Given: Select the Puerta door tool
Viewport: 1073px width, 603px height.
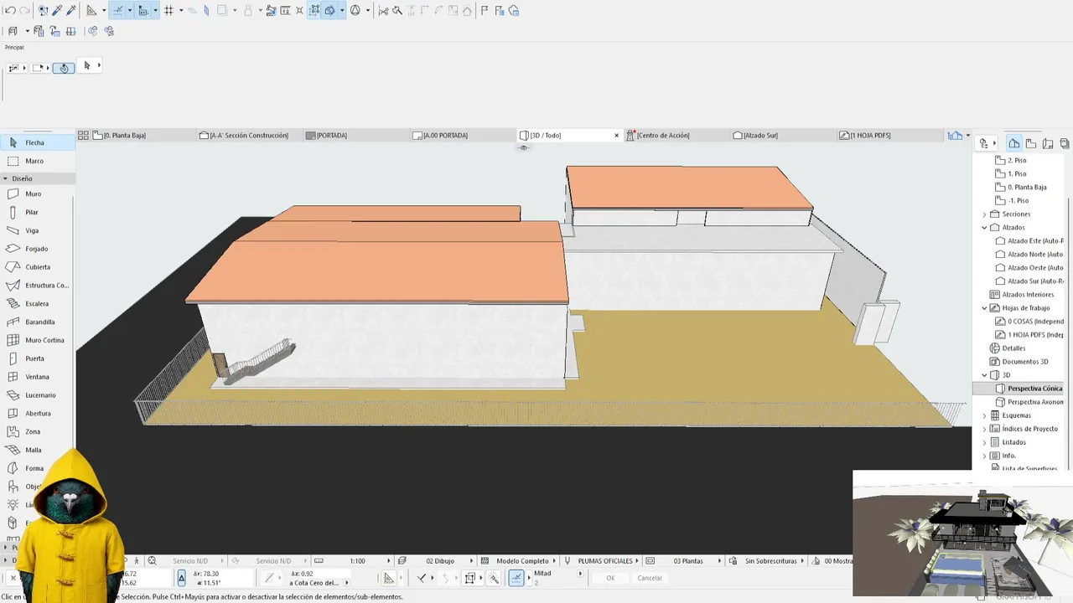Looking at the screenshot, I should [38, 358].
